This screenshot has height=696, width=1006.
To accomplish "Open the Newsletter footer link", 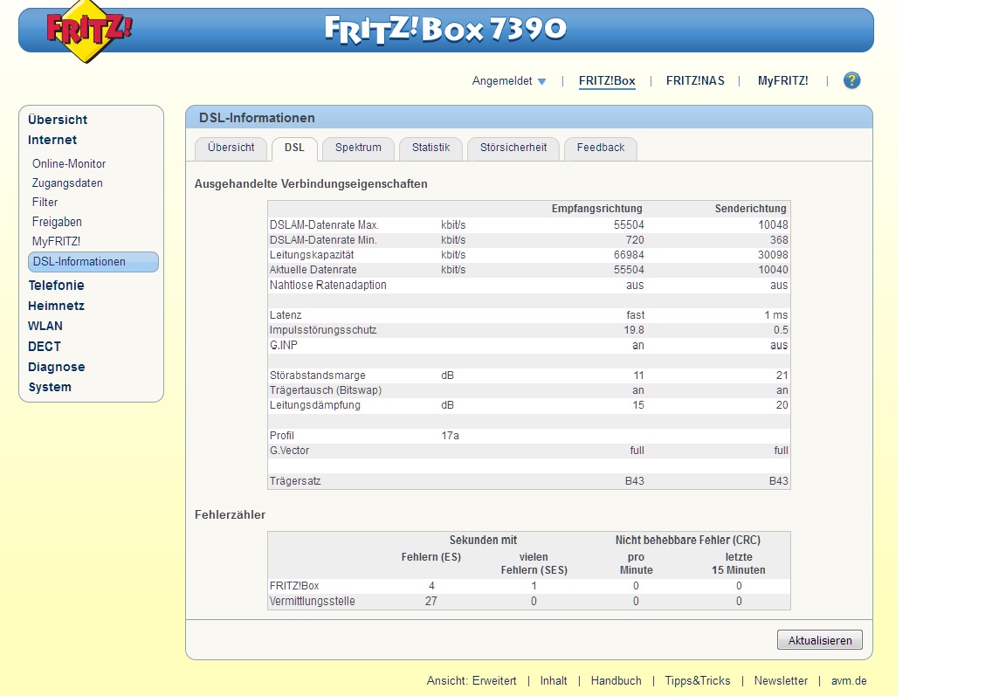I will 781,680.
